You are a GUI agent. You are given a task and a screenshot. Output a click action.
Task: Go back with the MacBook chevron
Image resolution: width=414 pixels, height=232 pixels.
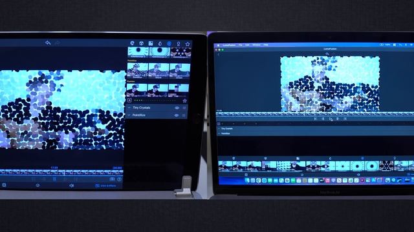(219, 55)
